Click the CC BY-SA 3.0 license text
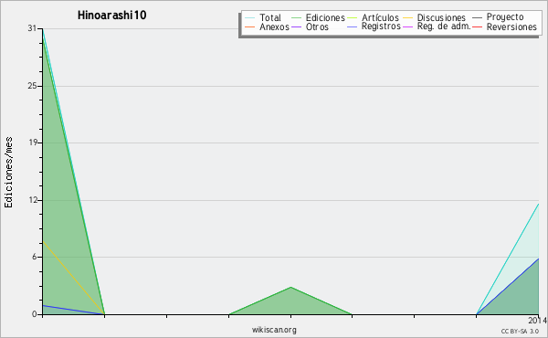This screenshot has width=548, height=338. click(x=520, y=331)
